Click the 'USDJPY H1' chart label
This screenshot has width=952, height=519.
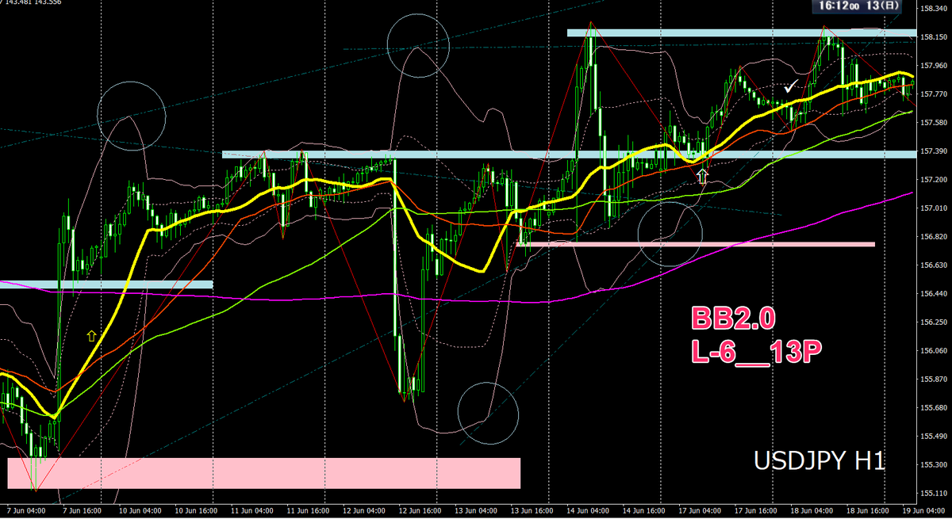819,460
